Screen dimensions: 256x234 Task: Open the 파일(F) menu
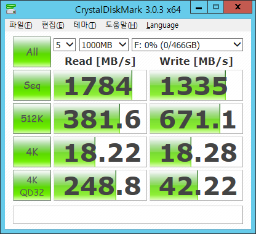click(x=21, y=25)
